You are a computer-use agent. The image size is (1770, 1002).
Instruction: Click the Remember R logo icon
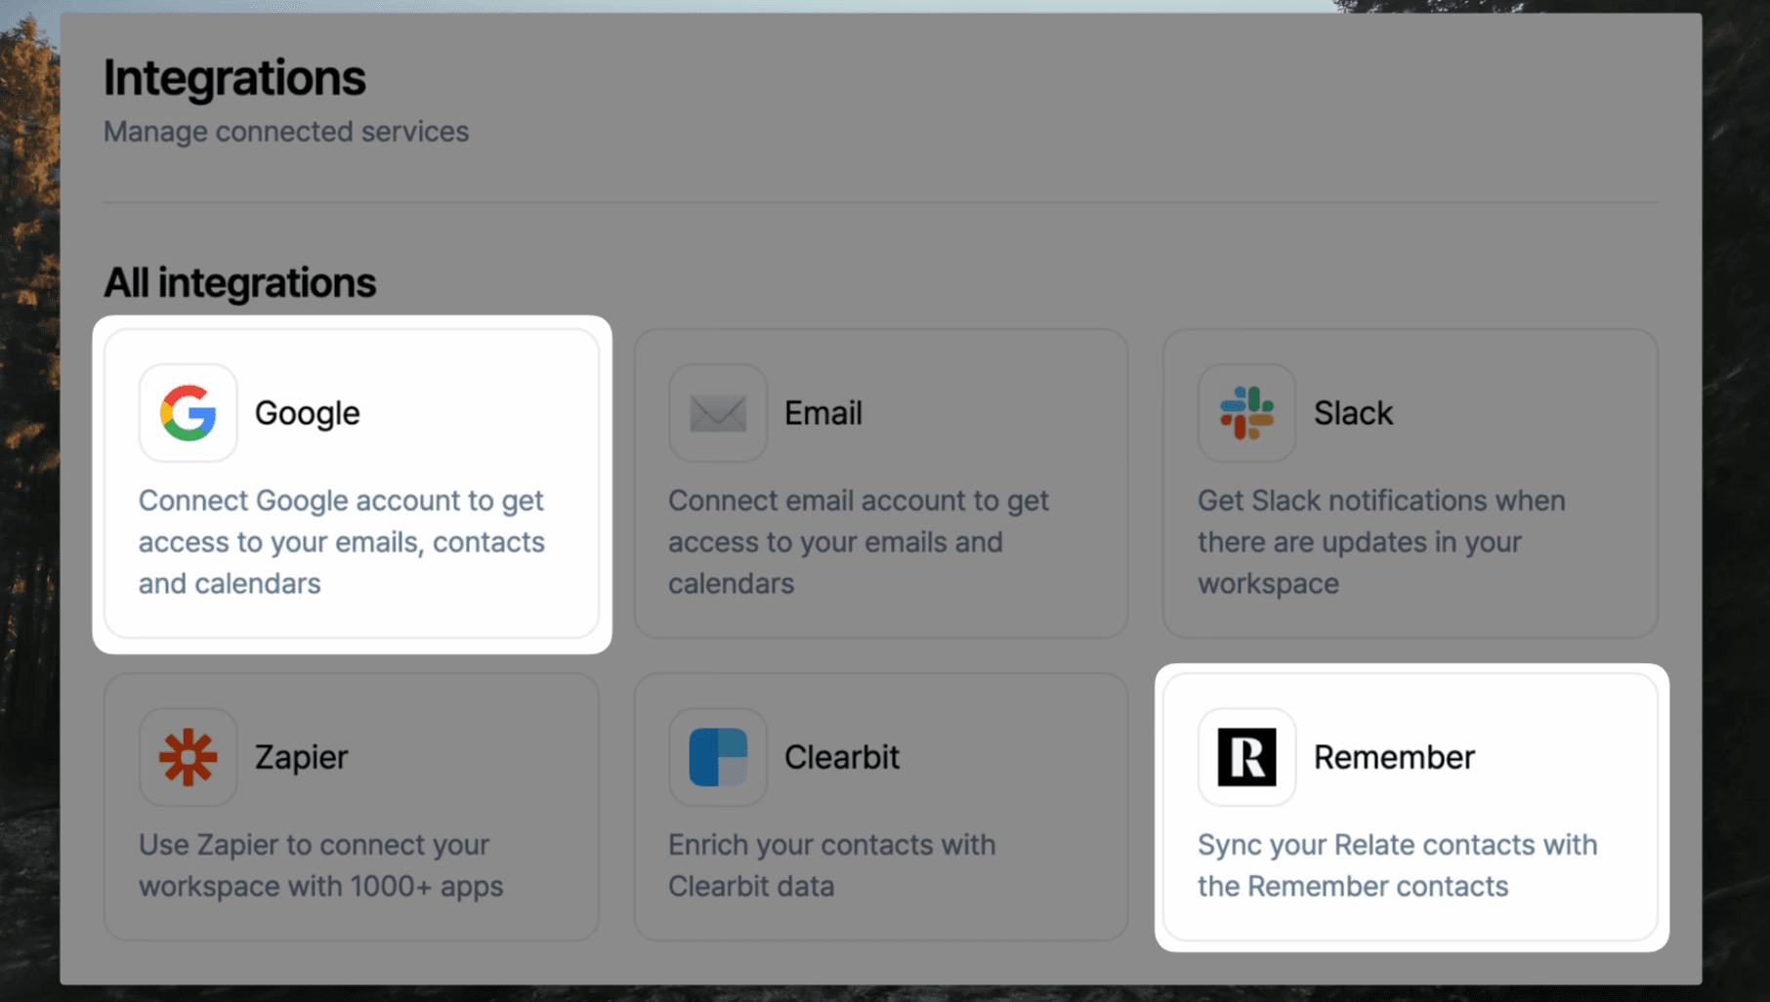[x=1247, y=757]
